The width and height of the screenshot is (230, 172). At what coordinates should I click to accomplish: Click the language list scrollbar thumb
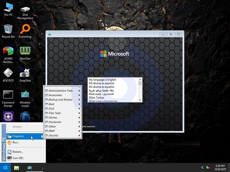pos(140,83)
